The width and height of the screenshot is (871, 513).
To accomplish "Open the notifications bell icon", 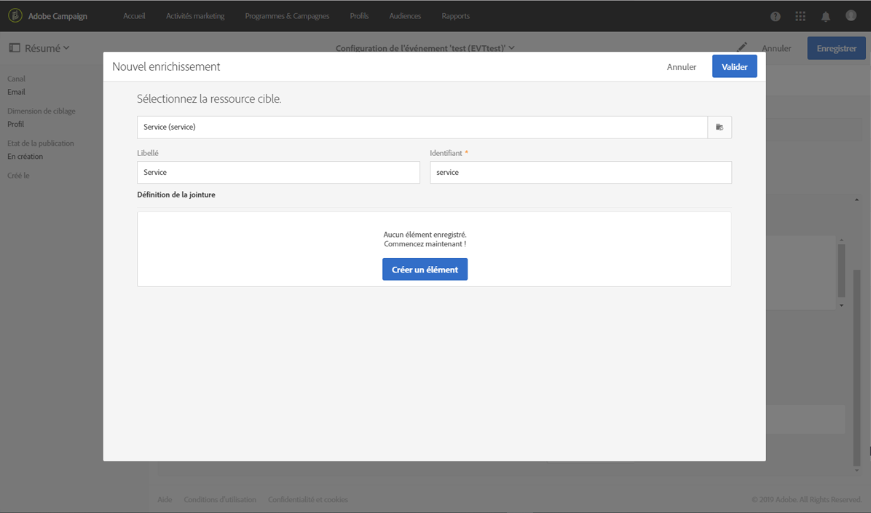I will [826, 16].
